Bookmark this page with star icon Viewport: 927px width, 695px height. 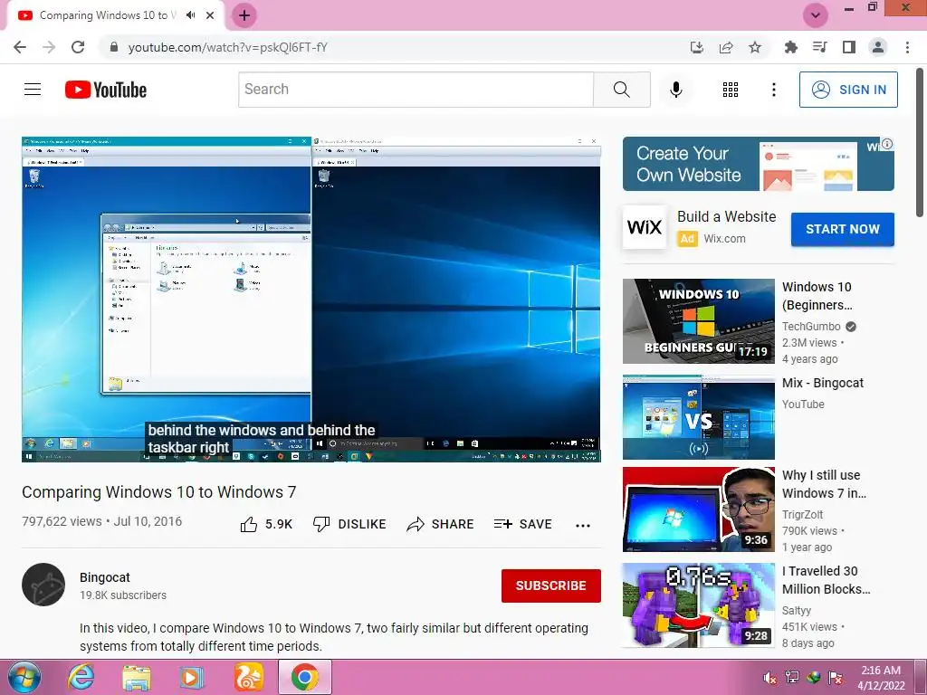(x=755, y=47)
